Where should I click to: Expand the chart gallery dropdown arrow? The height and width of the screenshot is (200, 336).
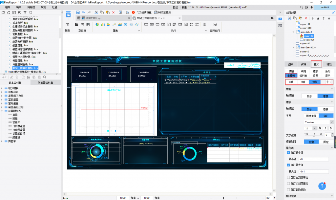pyautogui.click(x=139, y=31)
